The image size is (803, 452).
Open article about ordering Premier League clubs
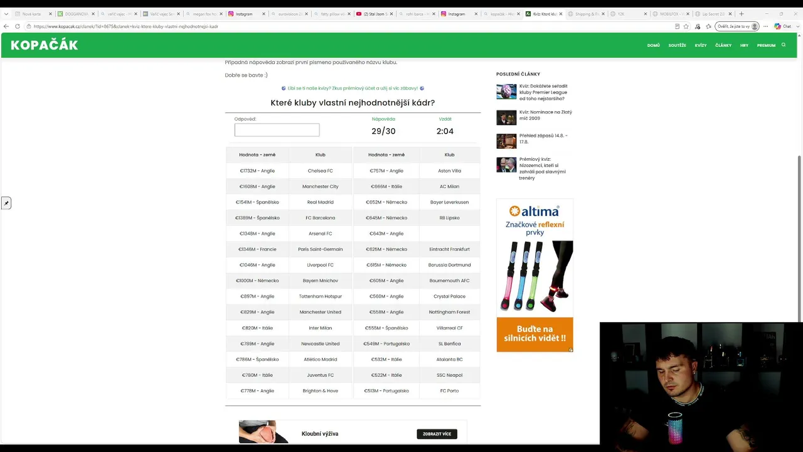click(x=543, y=92)
